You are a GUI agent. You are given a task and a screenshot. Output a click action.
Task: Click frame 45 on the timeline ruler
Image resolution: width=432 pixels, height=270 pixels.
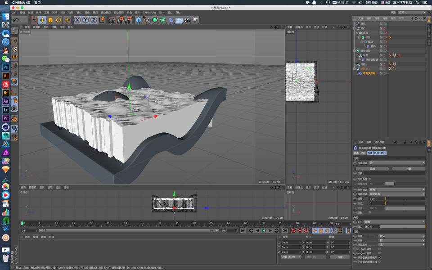coord(177,224)
